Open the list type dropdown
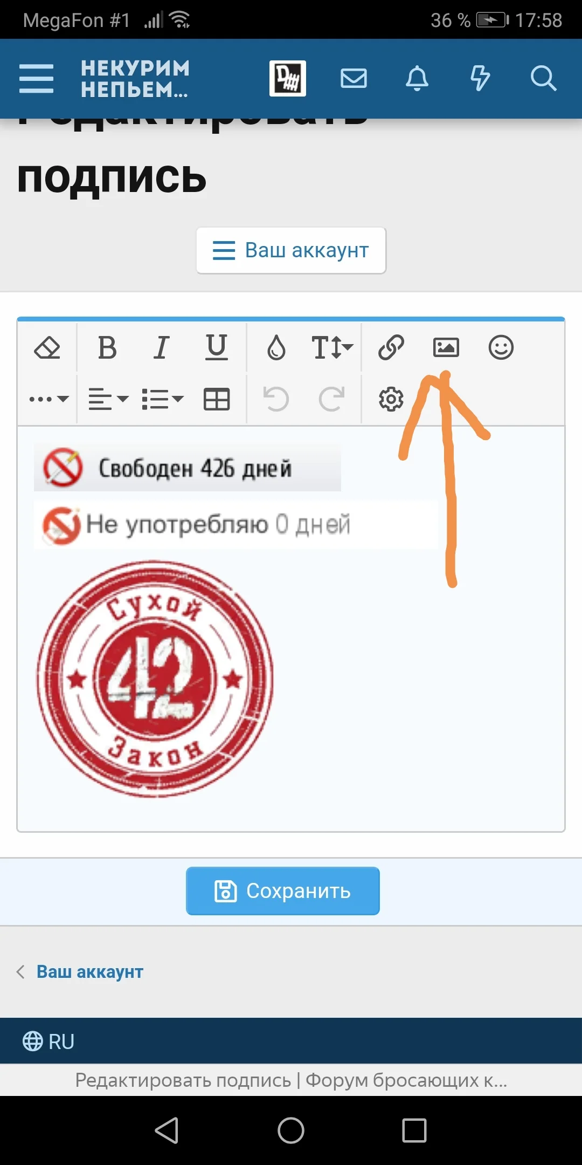The width and height of the screenshot is (582, 1165). pyautogui.click(x=163, y=400)
